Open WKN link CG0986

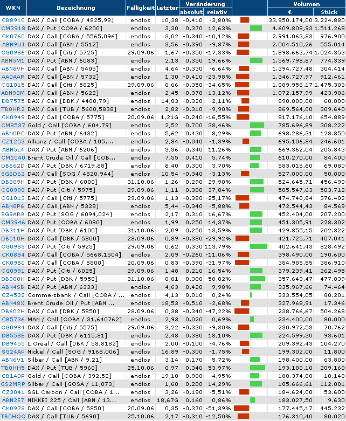click(x=13, y=53)
